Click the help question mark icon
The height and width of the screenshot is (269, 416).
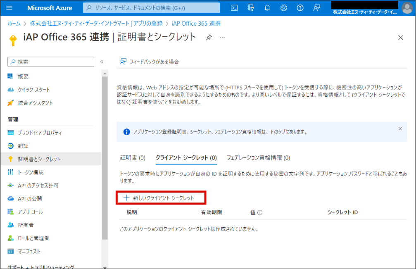300,8
